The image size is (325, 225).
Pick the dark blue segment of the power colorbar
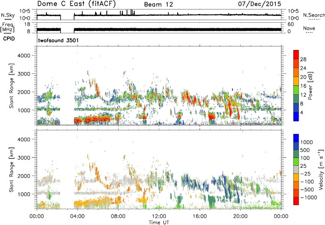(x=296, y=108)
